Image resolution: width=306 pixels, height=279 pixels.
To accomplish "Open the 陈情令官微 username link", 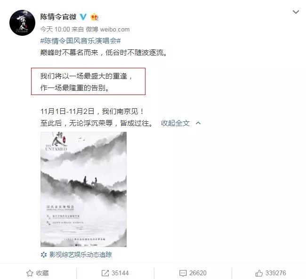I will coord(58,17).
